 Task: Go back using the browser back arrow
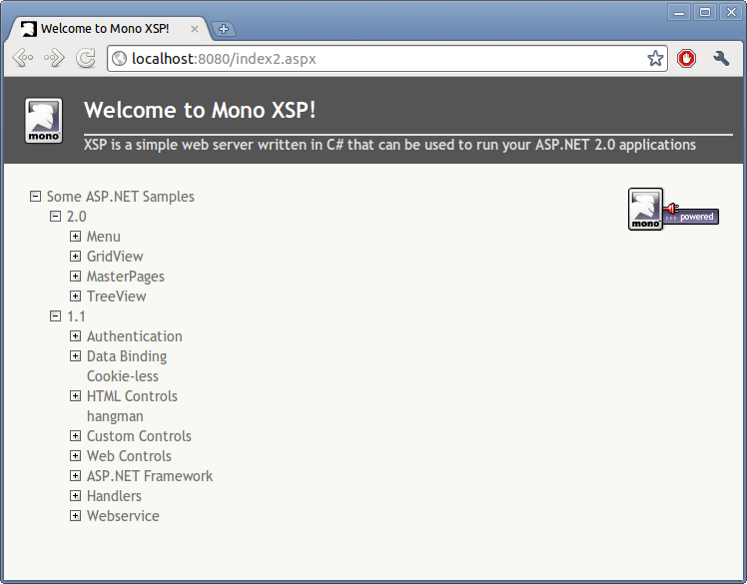tap(22, 58)
